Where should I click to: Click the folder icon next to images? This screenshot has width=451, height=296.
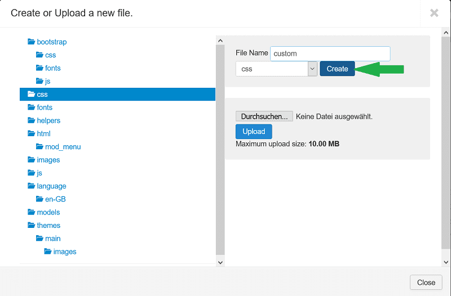[32, 160]
